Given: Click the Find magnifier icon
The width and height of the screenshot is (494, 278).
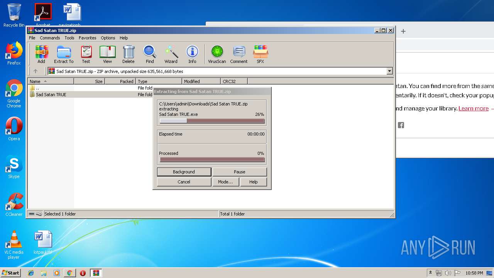Looking at the screenshot, I should 150,54.
